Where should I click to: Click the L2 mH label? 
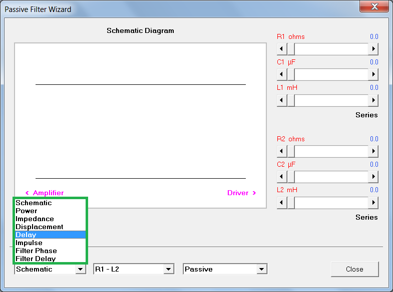click(x=287, y=190)
